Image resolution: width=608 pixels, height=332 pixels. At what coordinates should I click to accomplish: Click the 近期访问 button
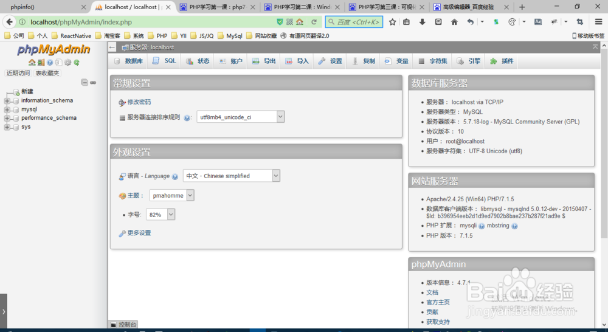[18, 74]
